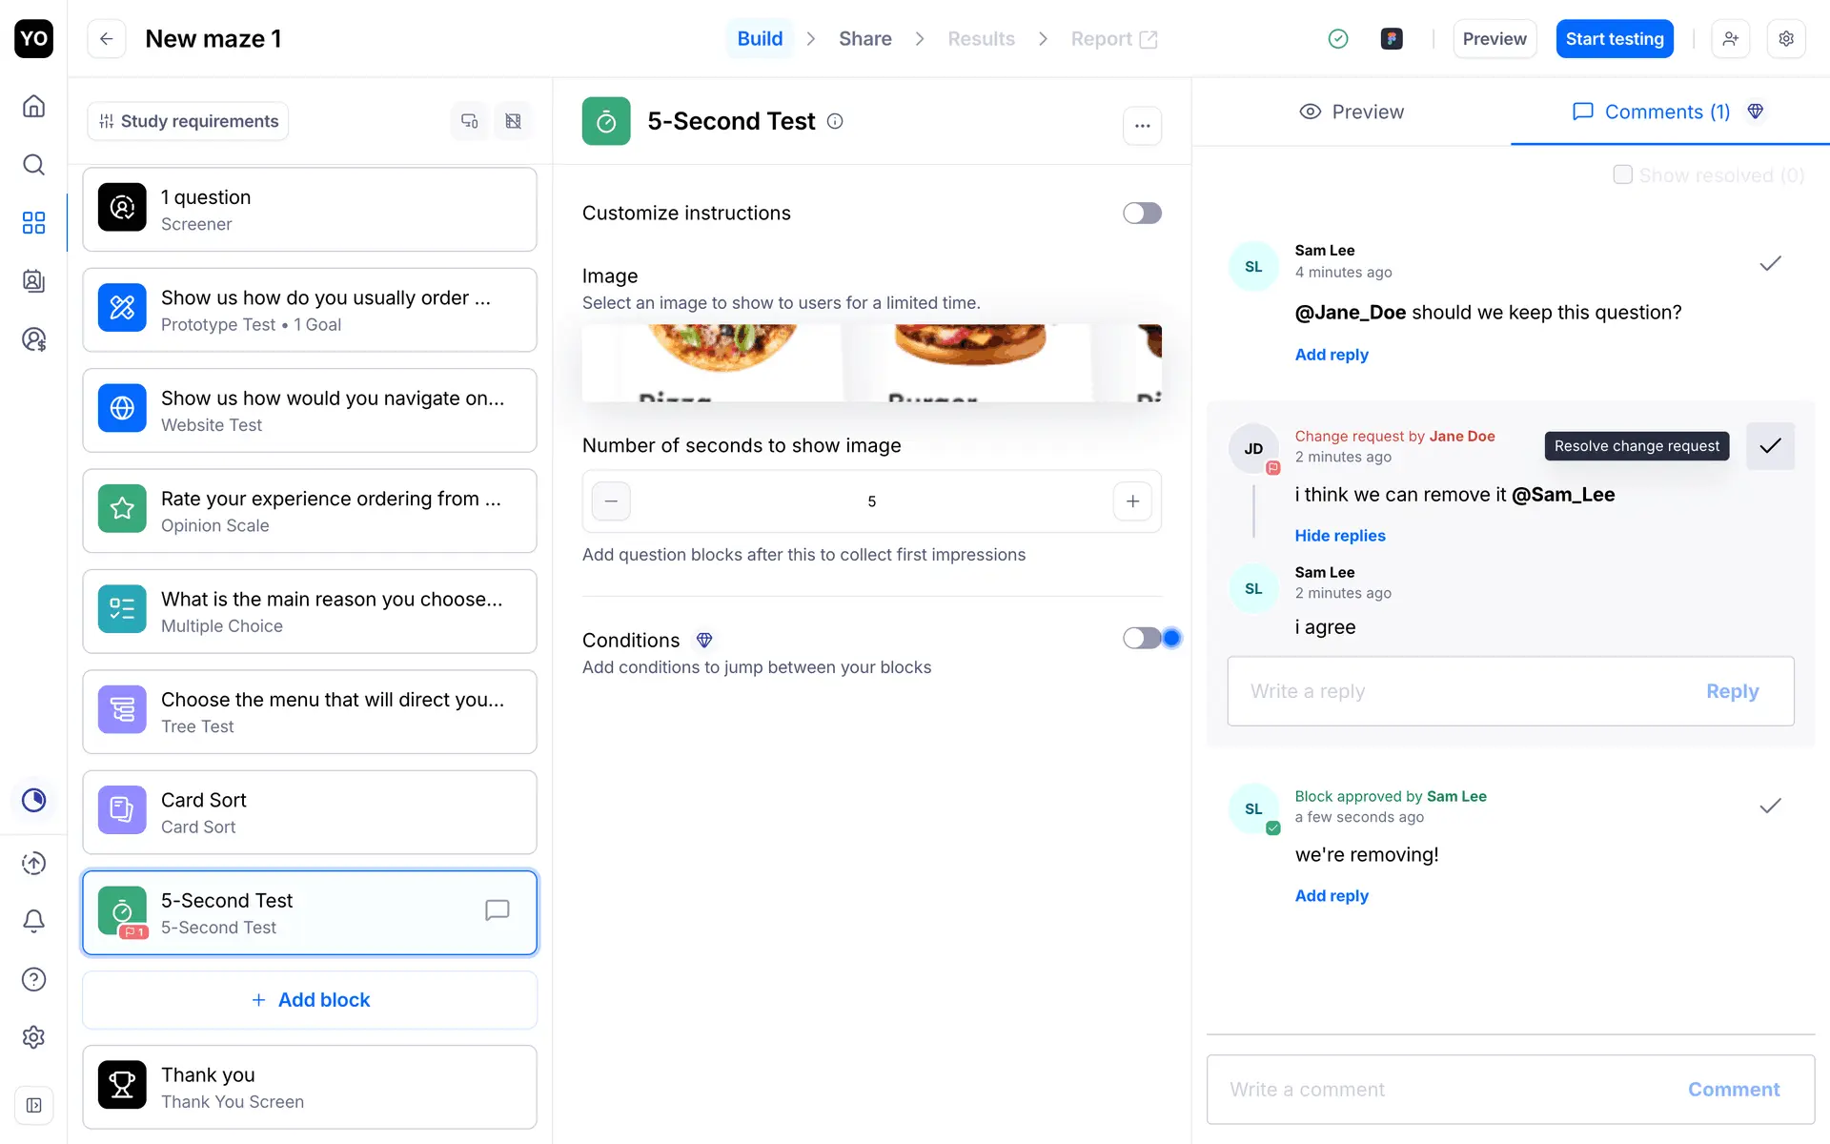This screenshot has width=1830, height=1144.
Task: Open Study requirements panel
Action: (x=189, y=121)
